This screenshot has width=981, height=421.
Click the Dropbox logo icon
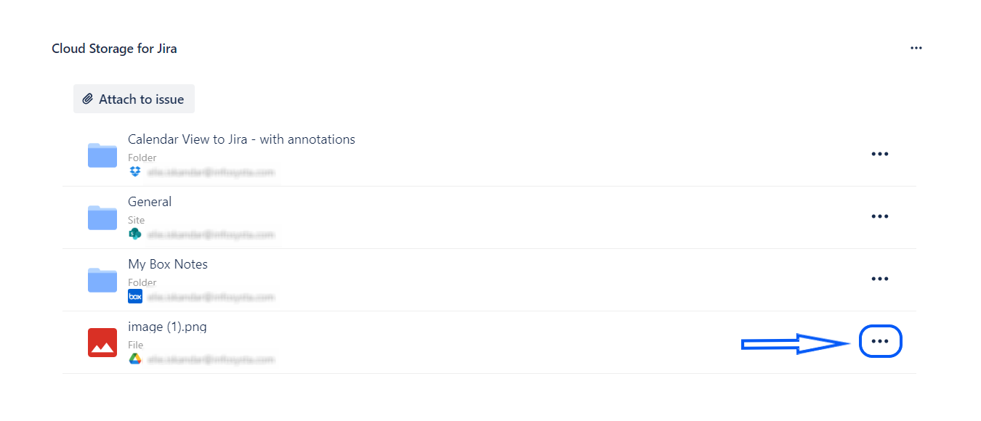134,172
